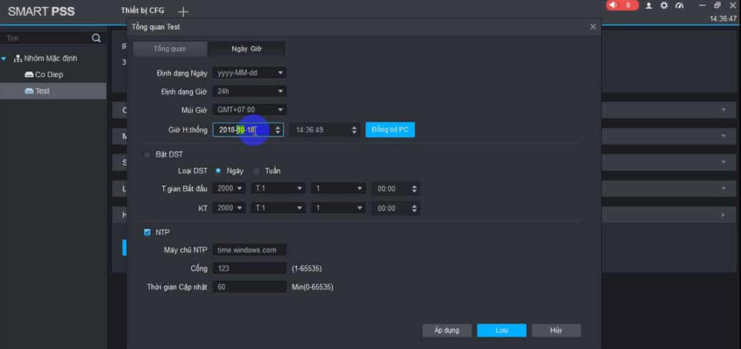Viewport: 741px width, 349px height.
Task: Uncheck the NTP checkbox
Action: tap(147, 232)
